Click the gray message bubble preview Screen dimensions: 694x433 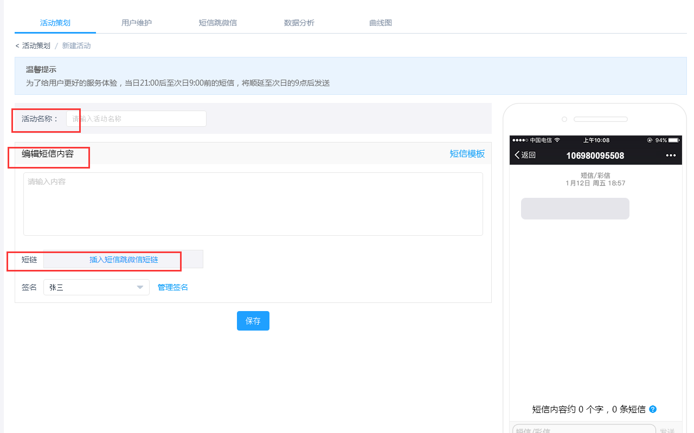click(575, 209)
